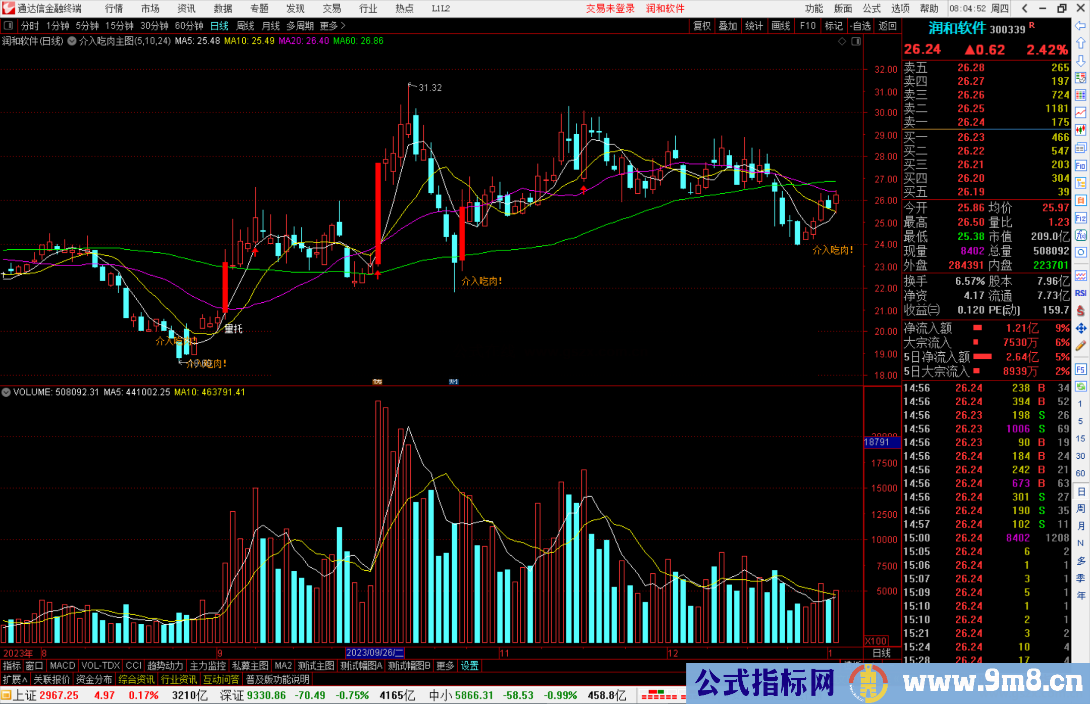Open the 指标 selector at bottom left
1090x704 pixels.
pyautogui.click(x=12, y=666)
